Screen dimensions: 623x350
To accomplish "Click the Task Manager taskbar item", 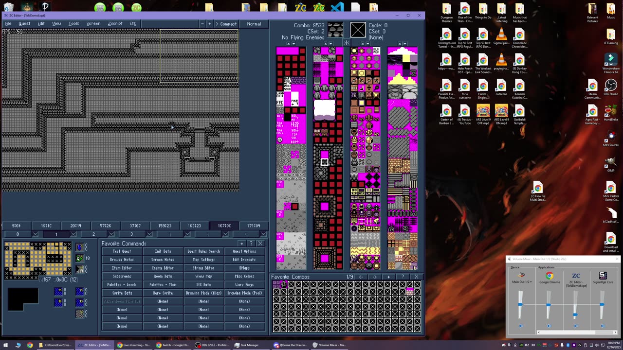I will (x=246, y=345).
